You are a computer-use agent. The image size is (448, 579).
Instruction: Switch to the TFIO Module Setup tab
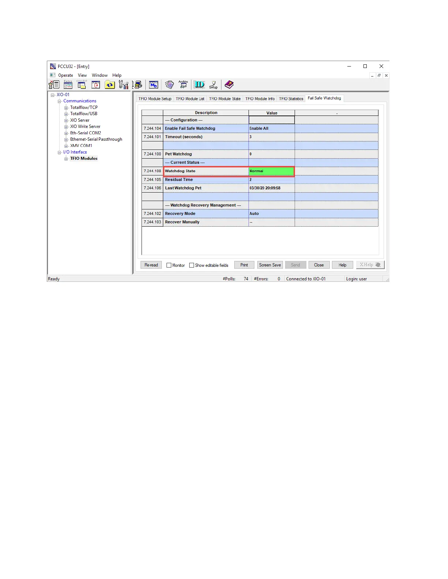(155, 99)
